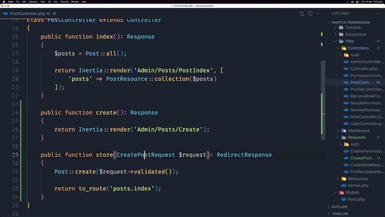Click the Models folder icon

pos(341,192)
